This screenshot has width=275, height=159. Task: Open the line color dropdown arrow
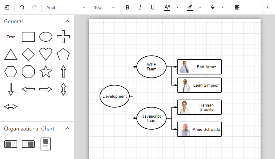[x=200, y=7]
